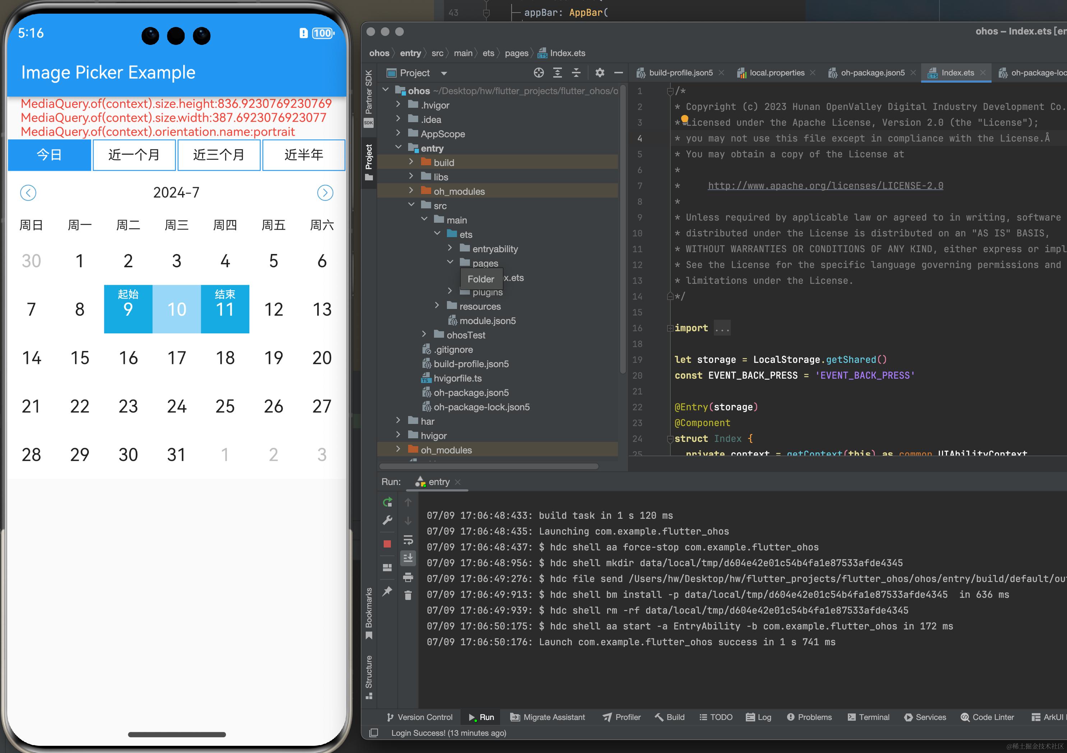The image size is (1067, 753).
Task: Click the trash icon to clear console output
Action: [408, 595]
